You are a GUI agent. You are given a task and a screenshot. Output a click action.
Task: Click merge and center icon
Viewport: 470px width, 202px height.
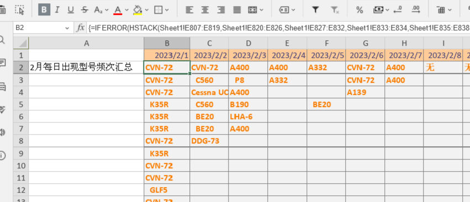[252, 10]
